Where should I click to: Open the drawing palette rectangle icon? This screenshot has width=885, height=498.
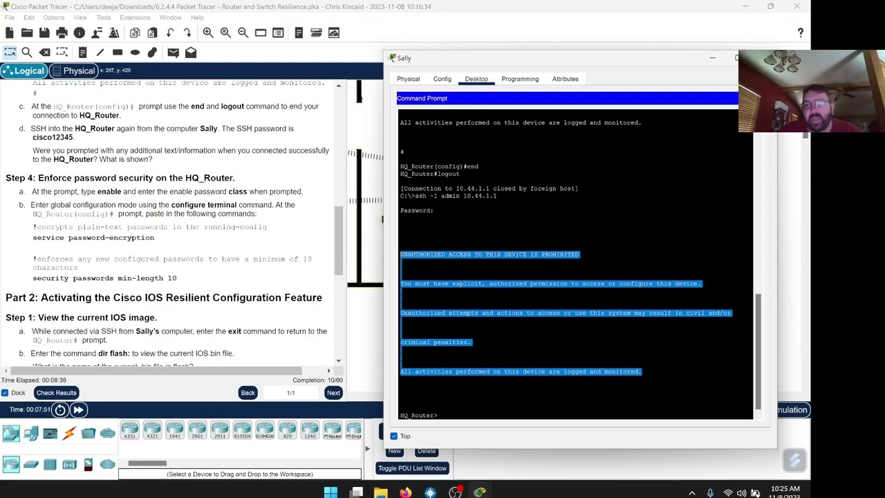(261, 33)
